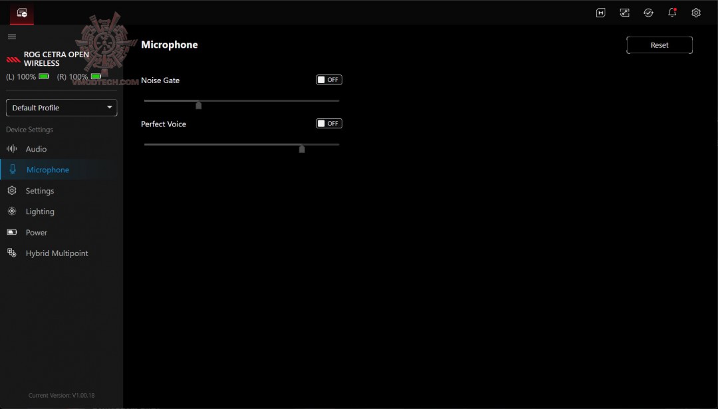Collapse the sidebar with hamburger menu icon
The image size is (718, 409).
point(12,37)
